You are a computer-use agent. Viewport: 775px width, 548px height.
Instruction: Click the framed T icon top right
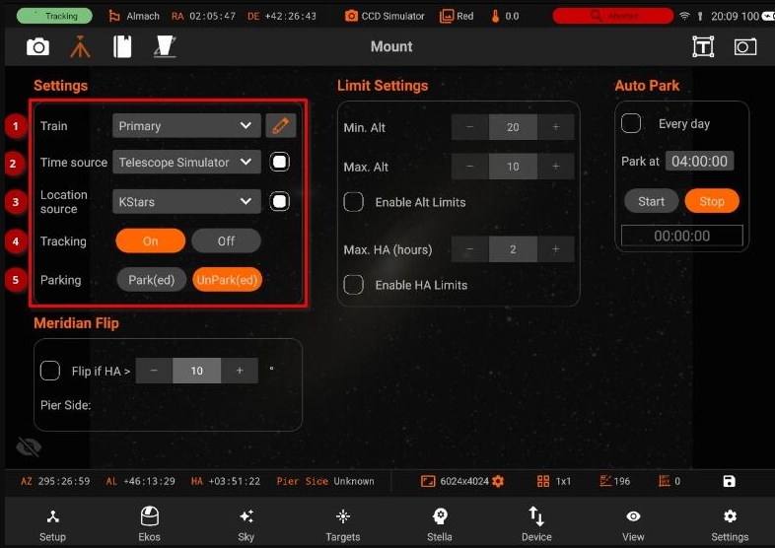(703, 47)
